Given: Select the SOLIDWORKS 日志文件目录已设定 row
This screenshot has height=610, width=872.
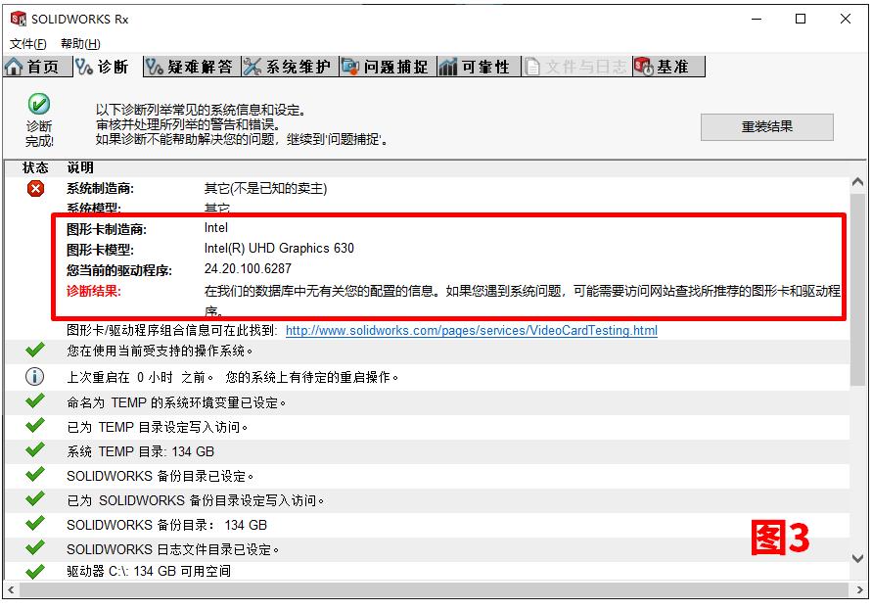Looking at the screenshot, I should 427,549.
